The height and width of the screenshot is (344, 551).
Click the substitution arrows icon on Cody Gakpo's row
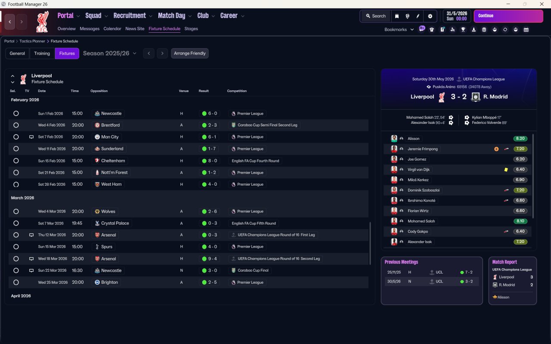[507, 231]
